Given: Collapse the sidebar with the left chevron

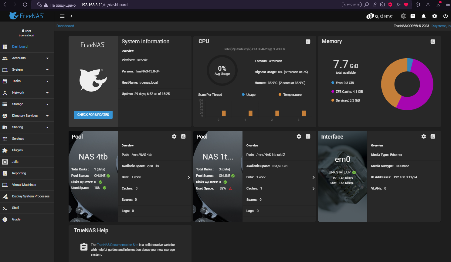Looking at the screenshot, I should pyautogui.click(x=71, y=16).
